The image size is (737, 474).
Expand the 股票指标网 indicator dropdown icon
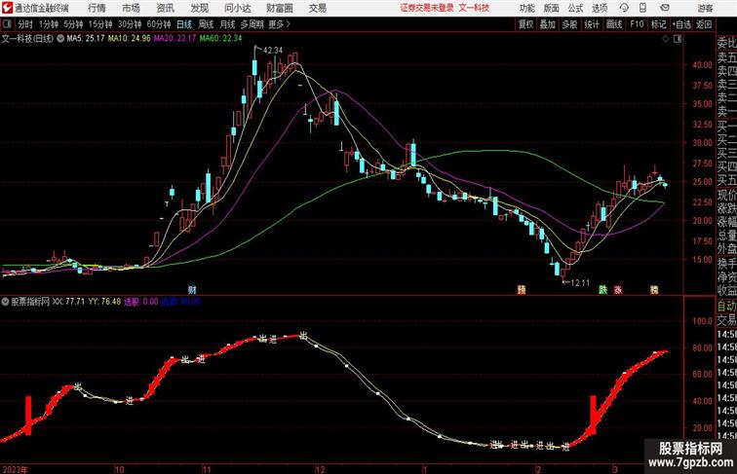(x=5, y=302)
